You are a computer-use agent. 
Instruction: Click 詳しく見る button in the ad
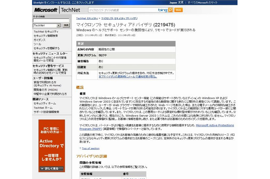coord(51,168)
